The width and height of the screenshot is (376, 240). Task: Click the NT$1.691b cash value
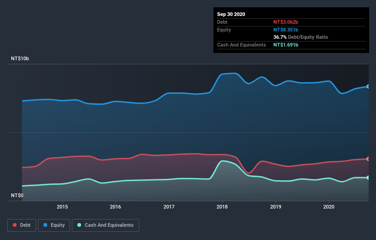(286, 45)
